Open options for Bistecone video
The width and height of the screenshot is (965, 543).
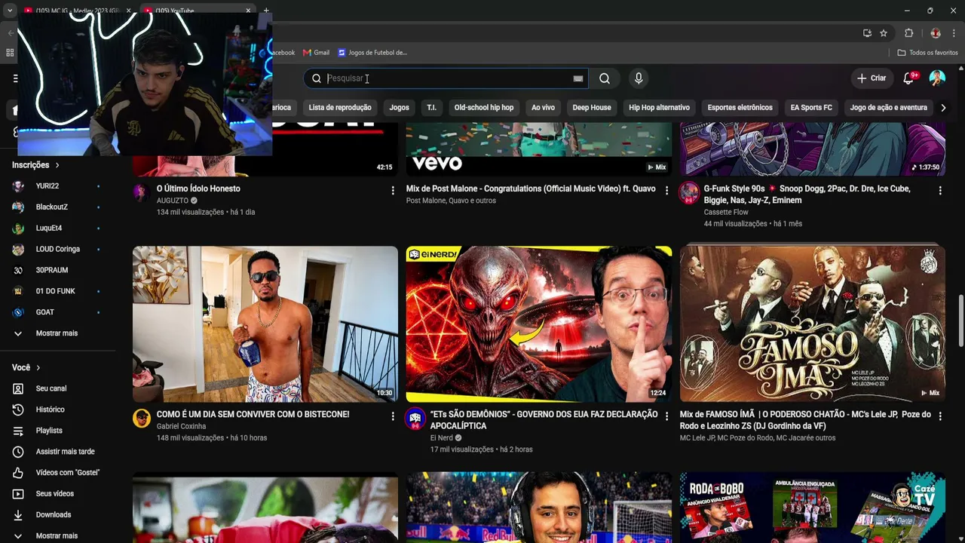click(x=393, y=416)
